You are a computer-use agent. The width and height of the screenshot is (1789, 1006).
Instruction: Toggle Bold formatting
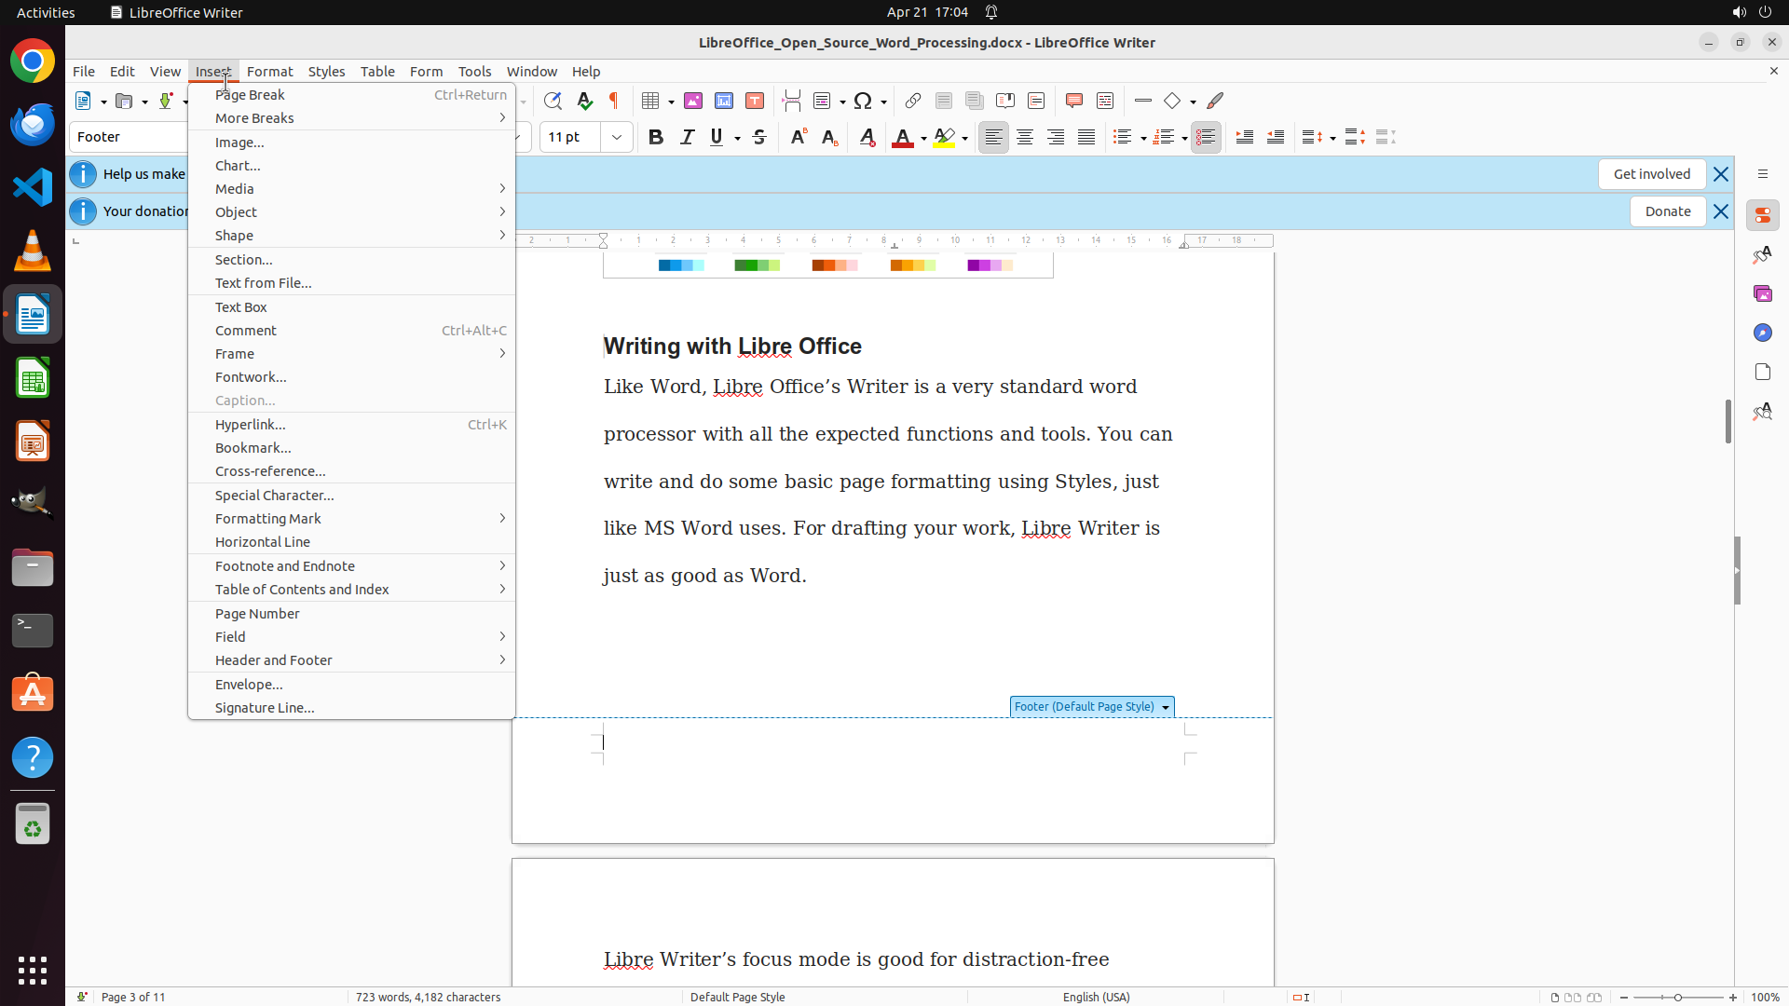pyautogui.click(x=656, y=137)
